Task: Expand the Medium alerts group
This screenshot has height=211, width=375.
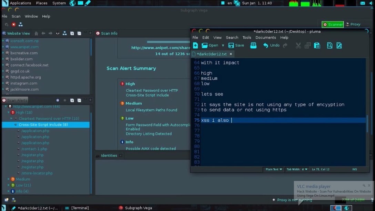Action: 9,179
